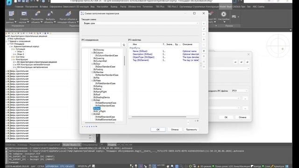Image resolution: width=299 pixels, height=168 pixels.
Task: Toggle ШАГ mode in the status bar
Action: point(33,166)
